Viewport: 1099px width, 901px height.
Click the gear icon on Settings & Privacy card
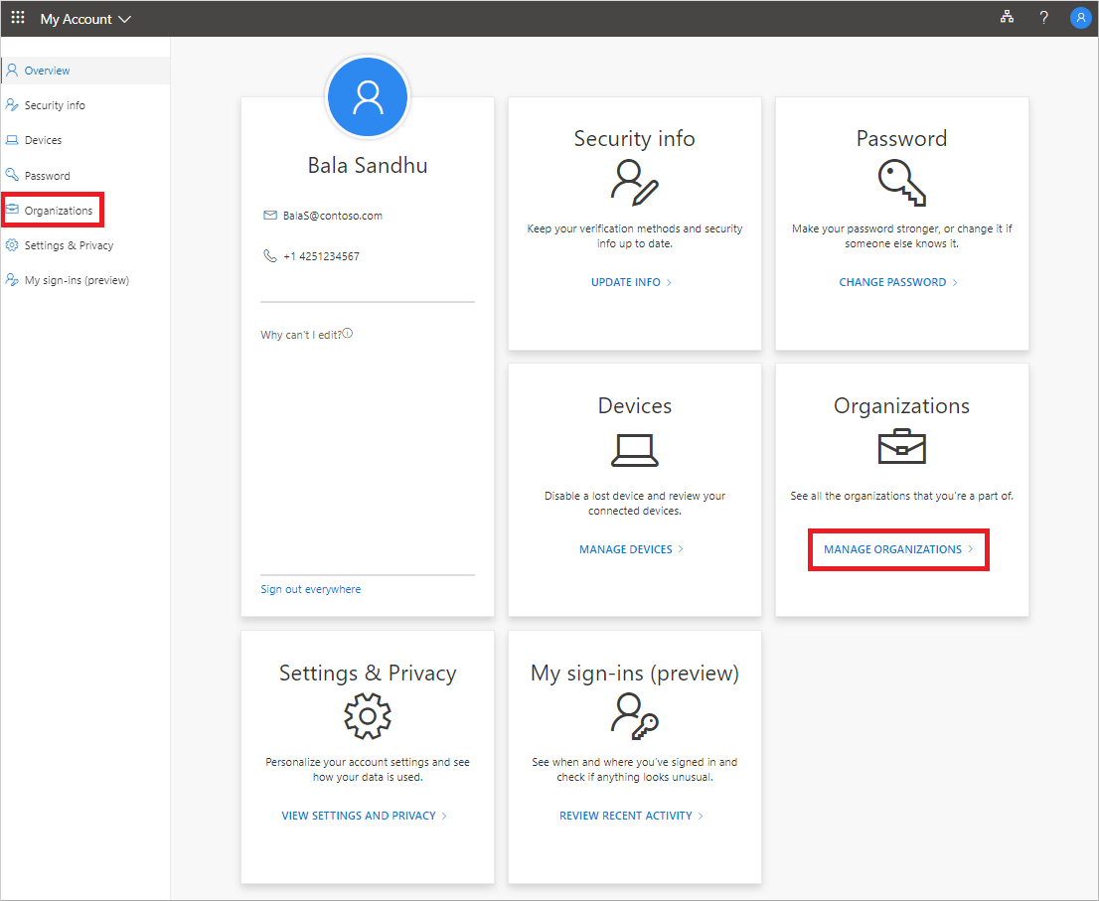click(367, 716)
